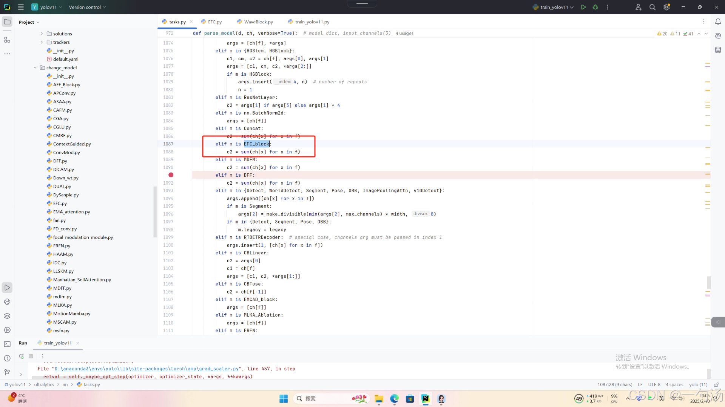This screenshot has height=407, width=725.
Task: Switch to the WaveBlock.py editor tab
Action: tap(258, 22)
